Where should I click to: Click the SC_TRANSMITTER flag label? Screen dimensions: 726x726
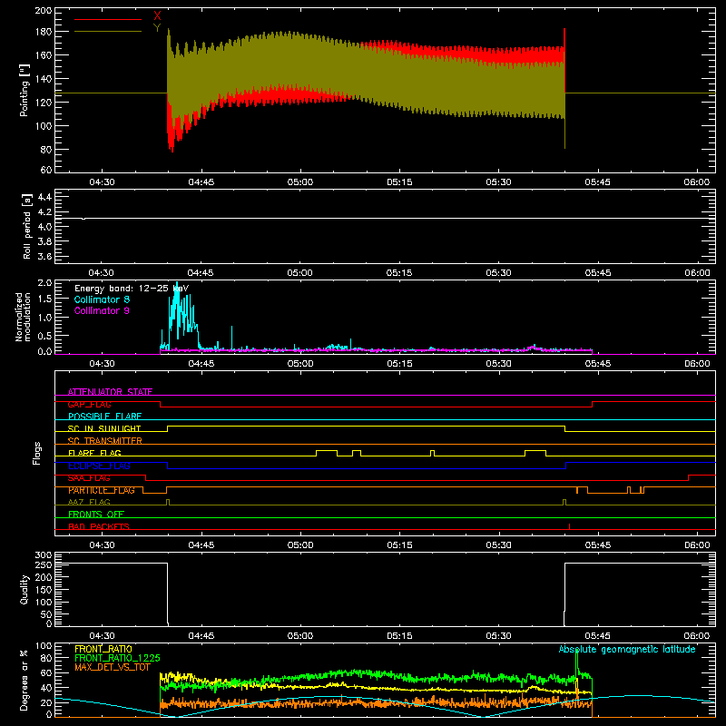105,440
